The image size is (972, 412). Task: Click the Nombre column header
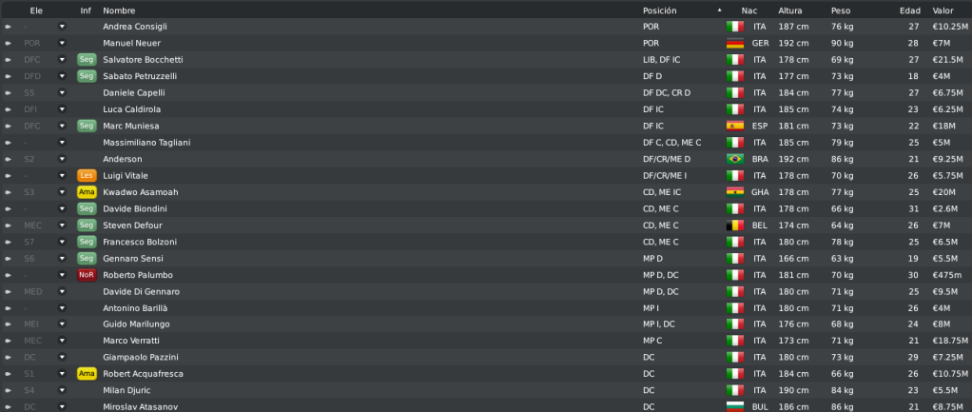[x=119, y=10]
